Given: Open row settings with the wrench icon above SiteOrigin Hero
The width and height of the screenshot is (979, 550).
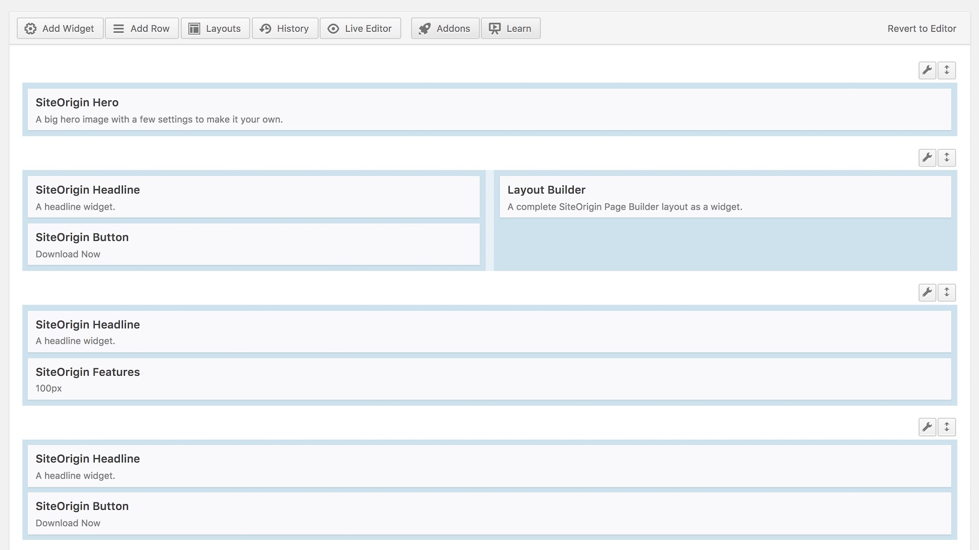Looking at the screenshot, I should pyautogui.click(x=927, y=70).
